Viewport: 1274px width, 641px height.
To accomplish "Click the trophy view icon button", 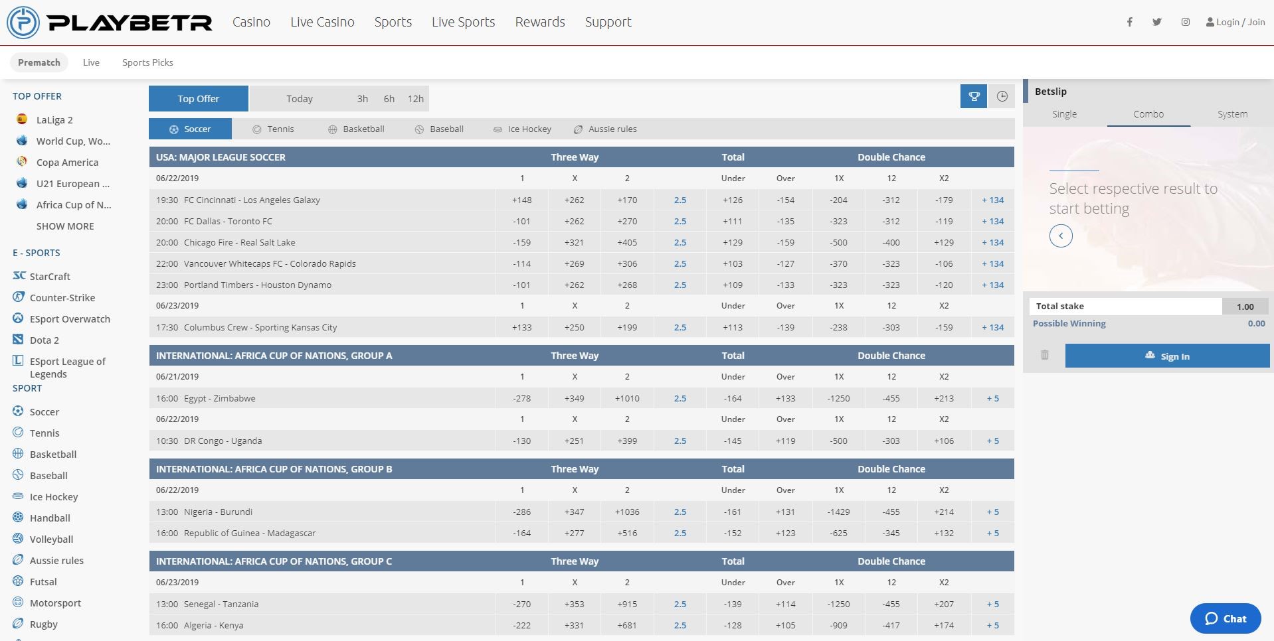I will (x=974, y=97).
